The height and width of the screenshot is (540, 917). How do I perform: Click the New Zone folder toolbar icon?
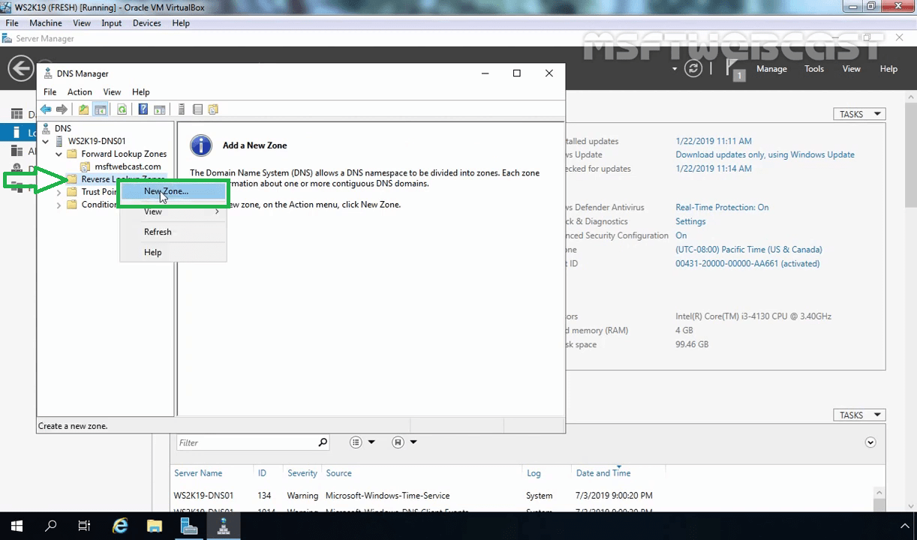213,109
